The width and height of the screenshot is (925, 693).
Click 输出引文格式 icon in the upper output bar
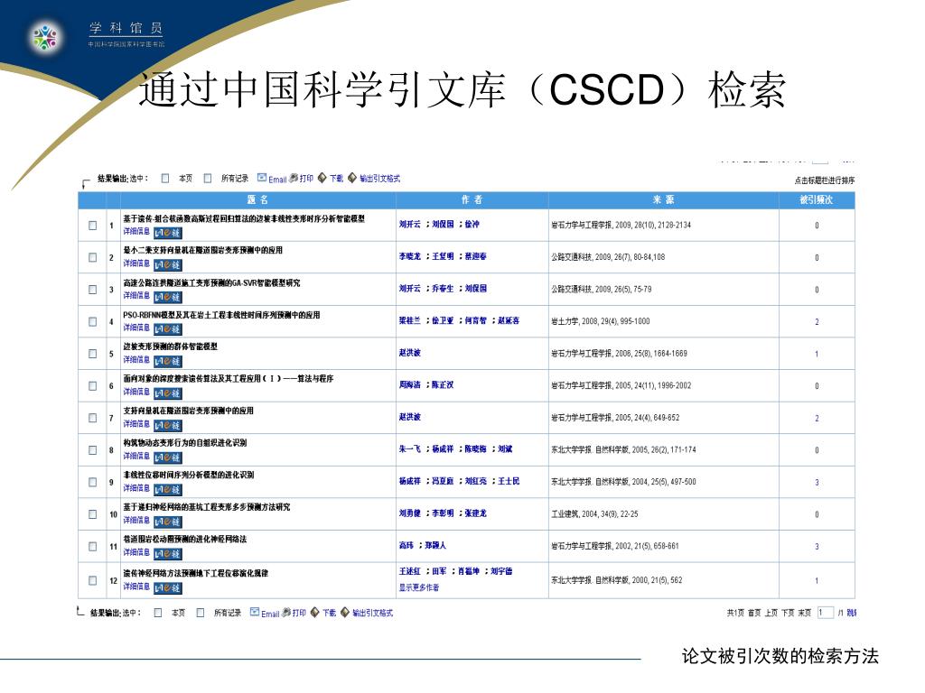click(352, 178)
